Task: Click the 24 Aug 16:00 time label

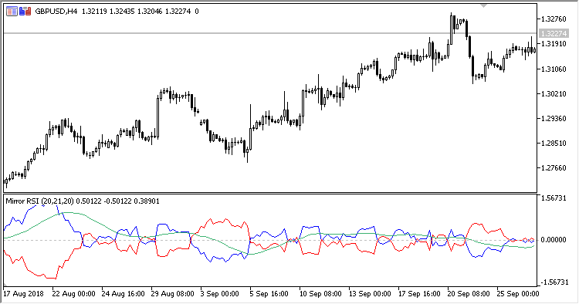Action: point(123,294)
